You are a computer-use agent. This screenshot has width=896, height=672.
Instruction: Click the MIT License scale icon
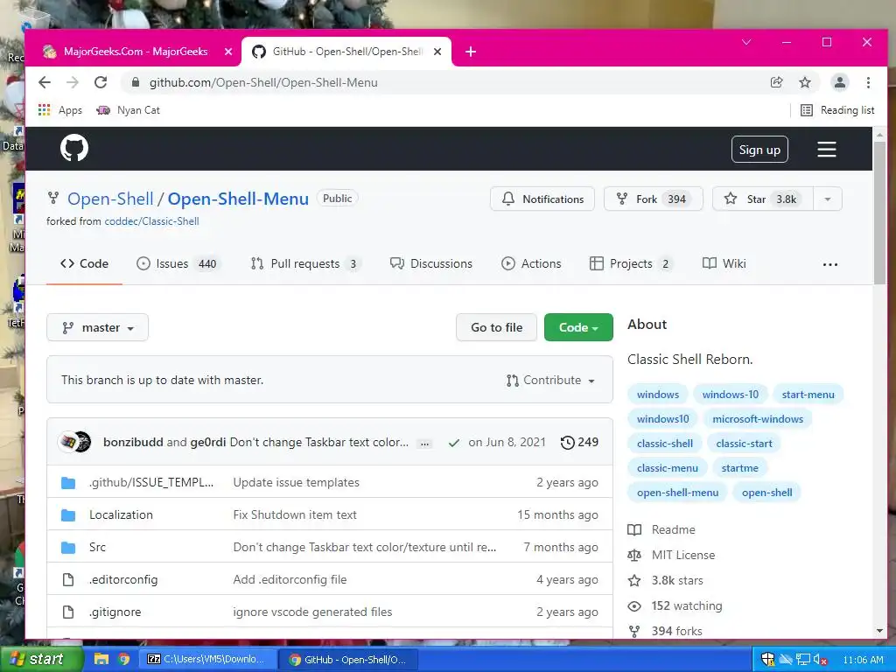click(634, 555)
